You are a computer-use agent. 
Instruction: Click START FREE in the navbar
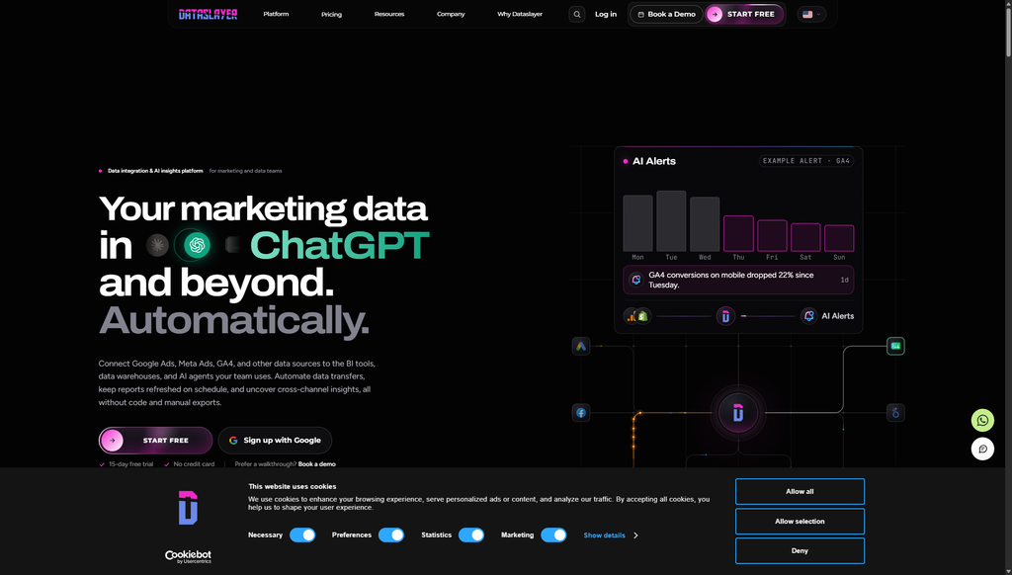[744, 14]
